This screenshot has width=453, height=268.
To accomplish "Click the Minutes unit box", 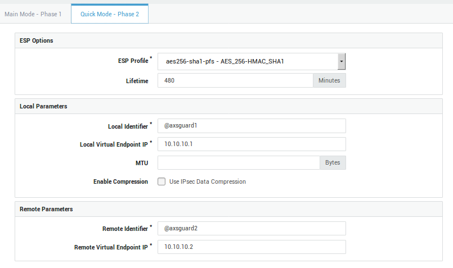I will click(329, 80).
